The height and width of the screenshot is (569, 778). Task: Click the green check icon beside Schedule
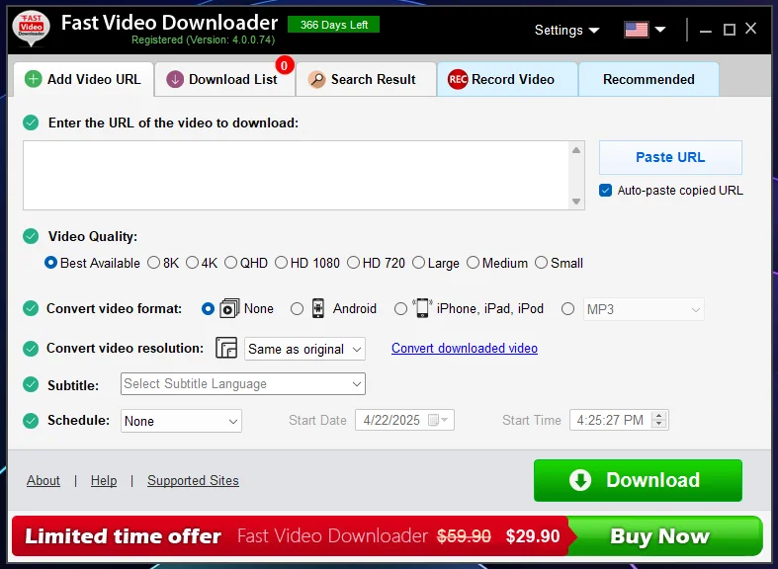pos(31,421)
